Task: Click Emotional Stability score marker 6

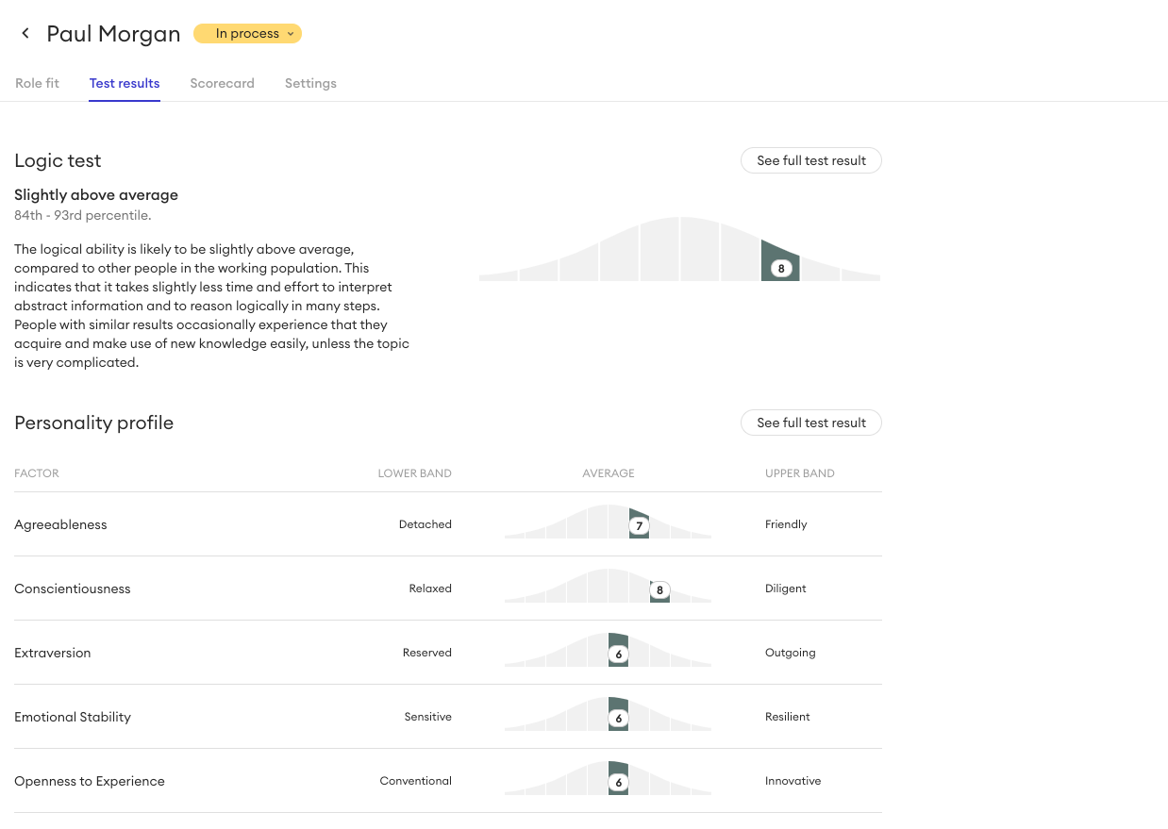Action: click(619, 719)
